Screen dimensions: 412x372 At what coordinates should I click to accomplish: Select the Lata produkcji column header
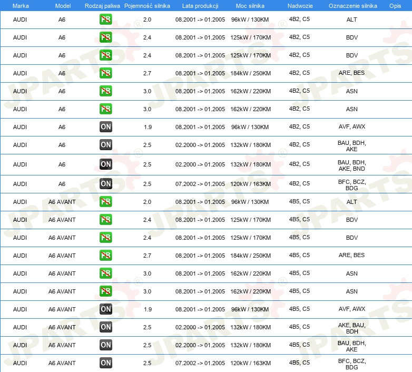tap(199, 5)
